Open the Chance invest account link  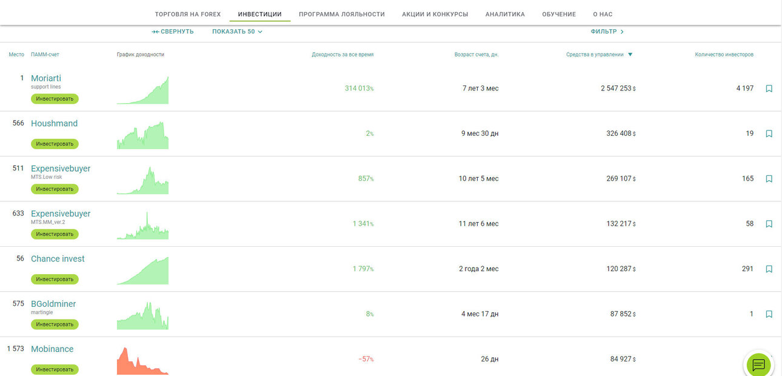coord(58,258)
